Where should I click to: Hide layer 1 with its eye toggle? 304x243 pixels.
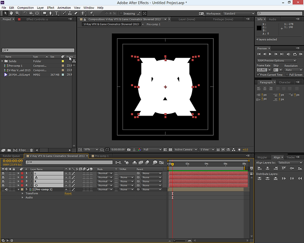coord(3,173)
